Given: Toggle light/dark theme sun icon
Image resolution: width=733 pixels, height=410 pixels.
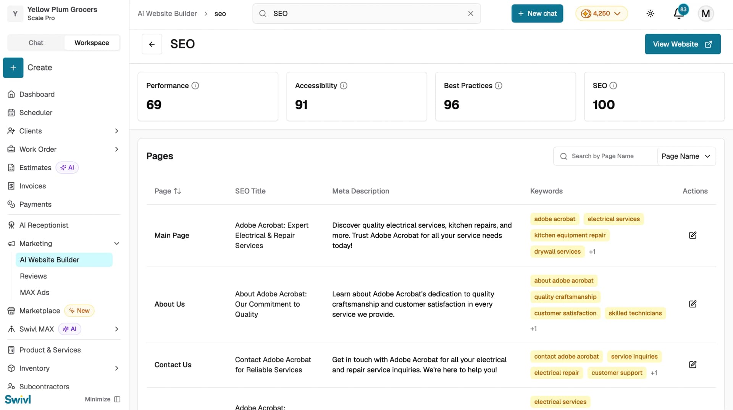Looking at the screenshot, I should point(650,14).
